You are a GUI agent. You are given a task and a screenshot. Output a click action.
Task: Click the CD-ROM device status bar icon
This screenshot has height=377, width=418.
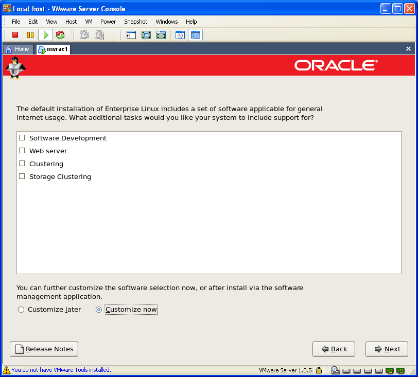(x=335, y=370)
